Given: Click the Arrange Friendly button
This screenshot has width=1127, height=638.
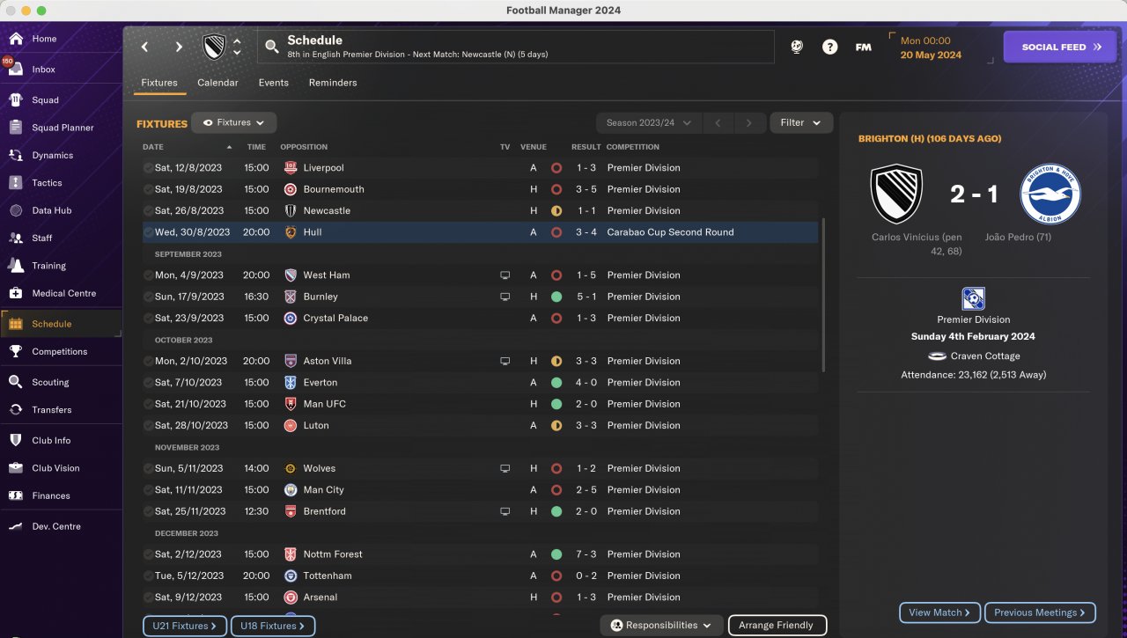Looking at the screenshot, I should [x=777, y=626].
